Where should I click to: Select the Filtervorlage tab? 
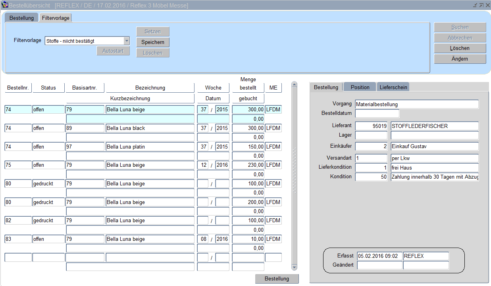(x=56, y=18)
